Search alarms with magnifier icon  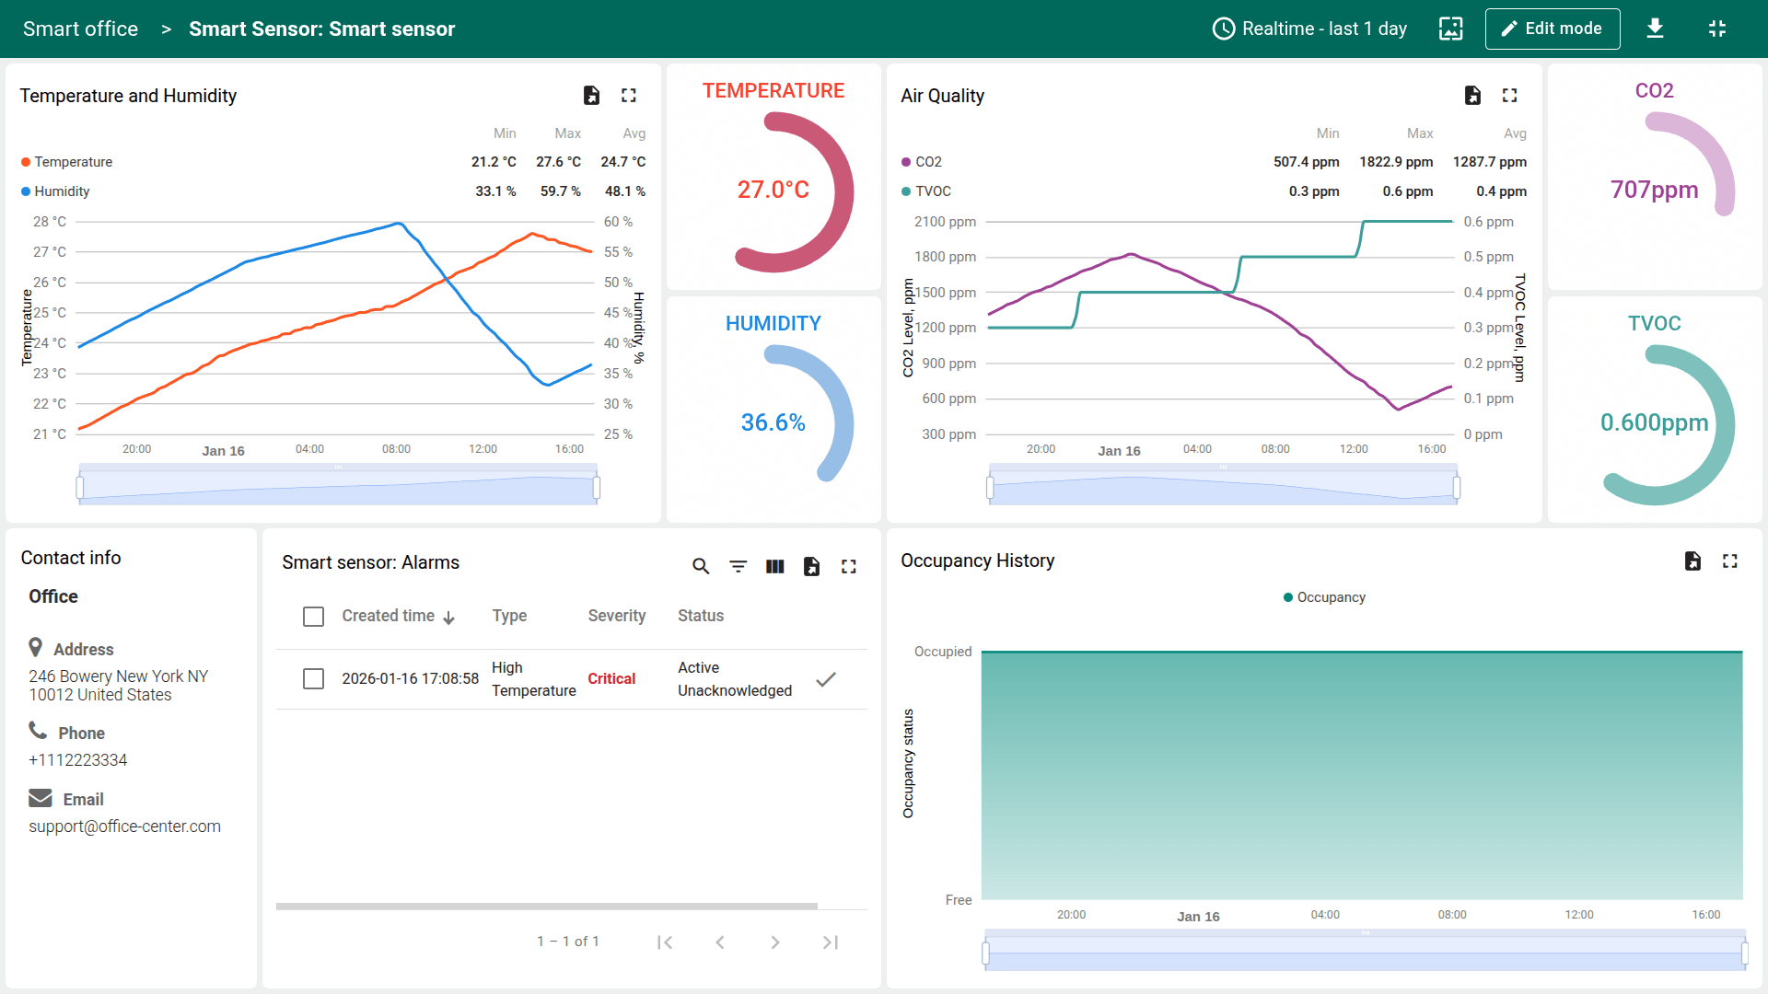click(701, 566)
